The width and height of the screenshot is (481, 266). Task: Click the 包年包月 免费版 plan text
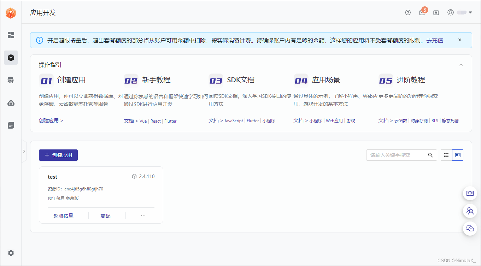tap(63, 199)
